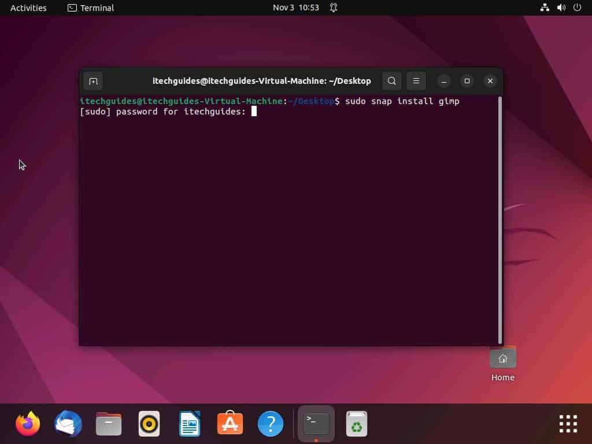The height and width of the screenshot is (444, 592).
Task: Toggle the Show Applications grid
Action: coord(567,423)
